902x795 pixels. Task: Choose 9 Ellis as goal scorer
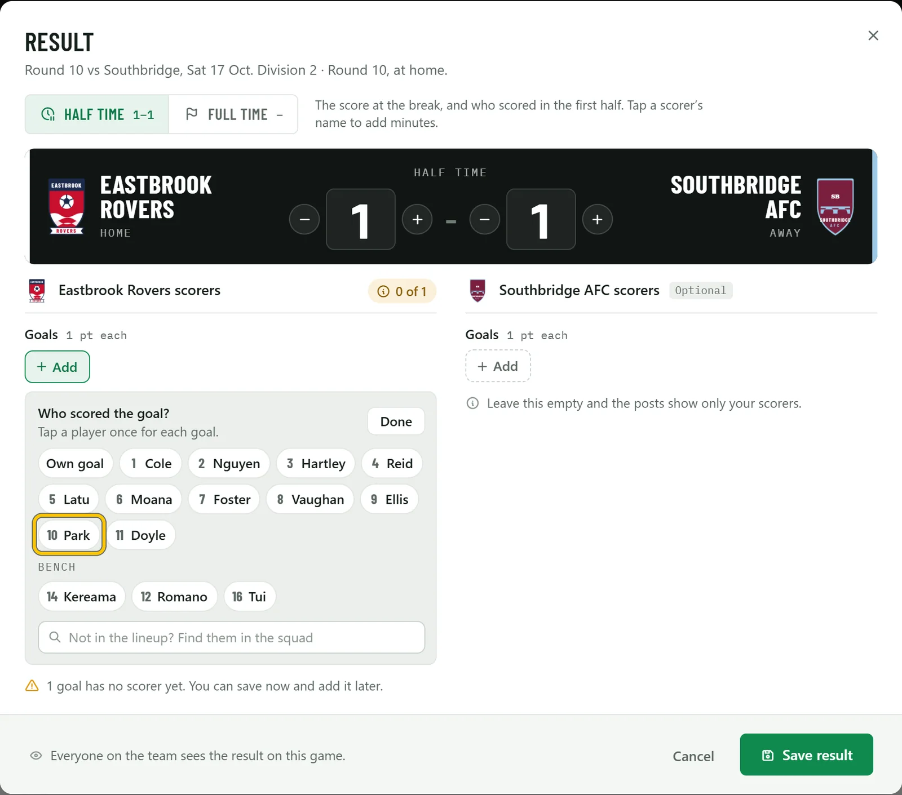[390, 499]
